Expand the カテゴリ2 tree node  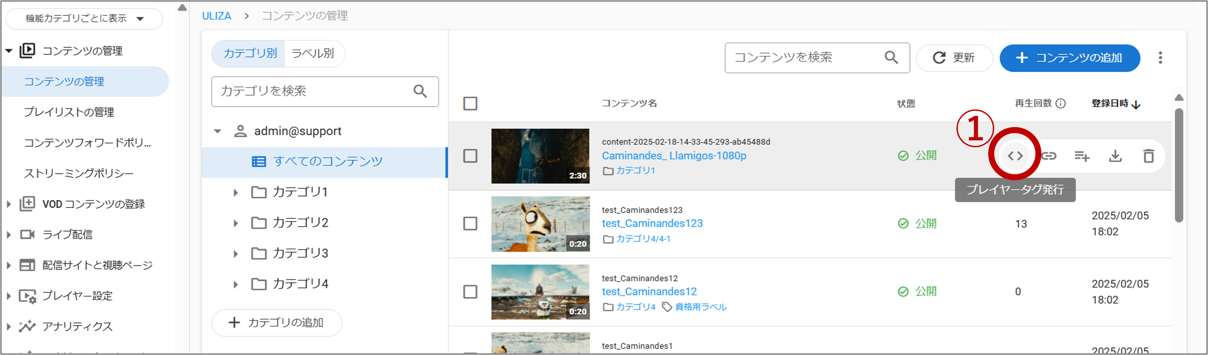pyautogui.click(x=235, y=223)
